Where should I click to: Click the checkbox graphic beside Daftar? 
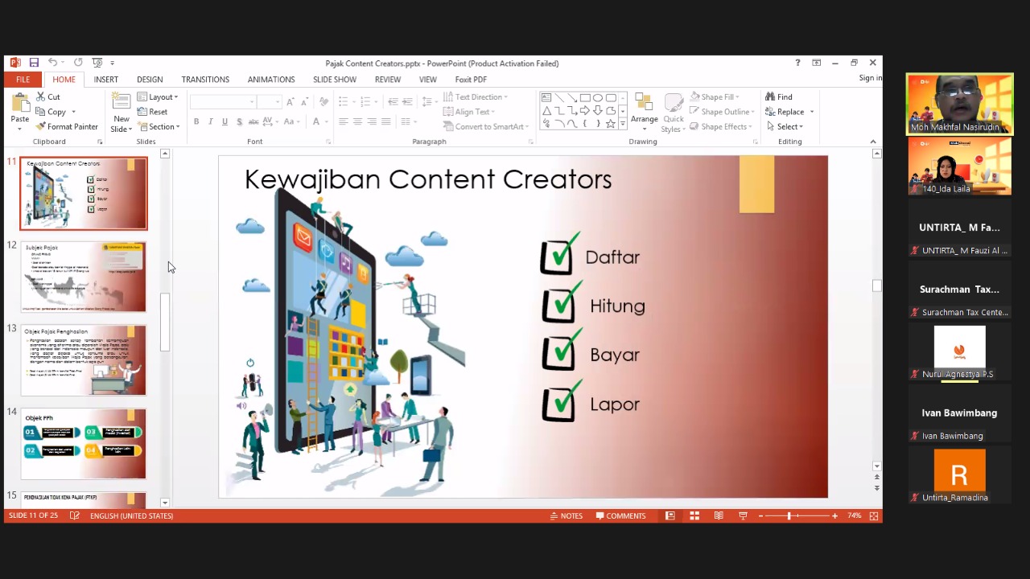click(558, 257)
